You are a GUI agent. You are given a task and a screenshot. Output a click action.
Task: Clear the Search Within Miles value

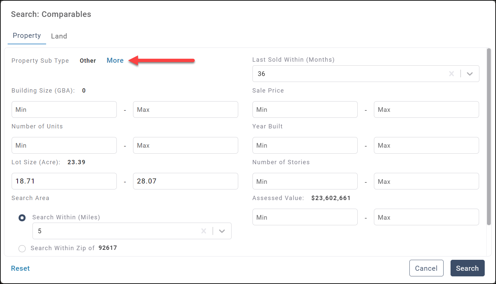(x=204, y=231)
